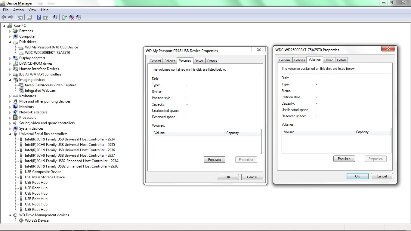Select Volumes tab in WDC WD2500BEKT Properties

pos(315,60)
